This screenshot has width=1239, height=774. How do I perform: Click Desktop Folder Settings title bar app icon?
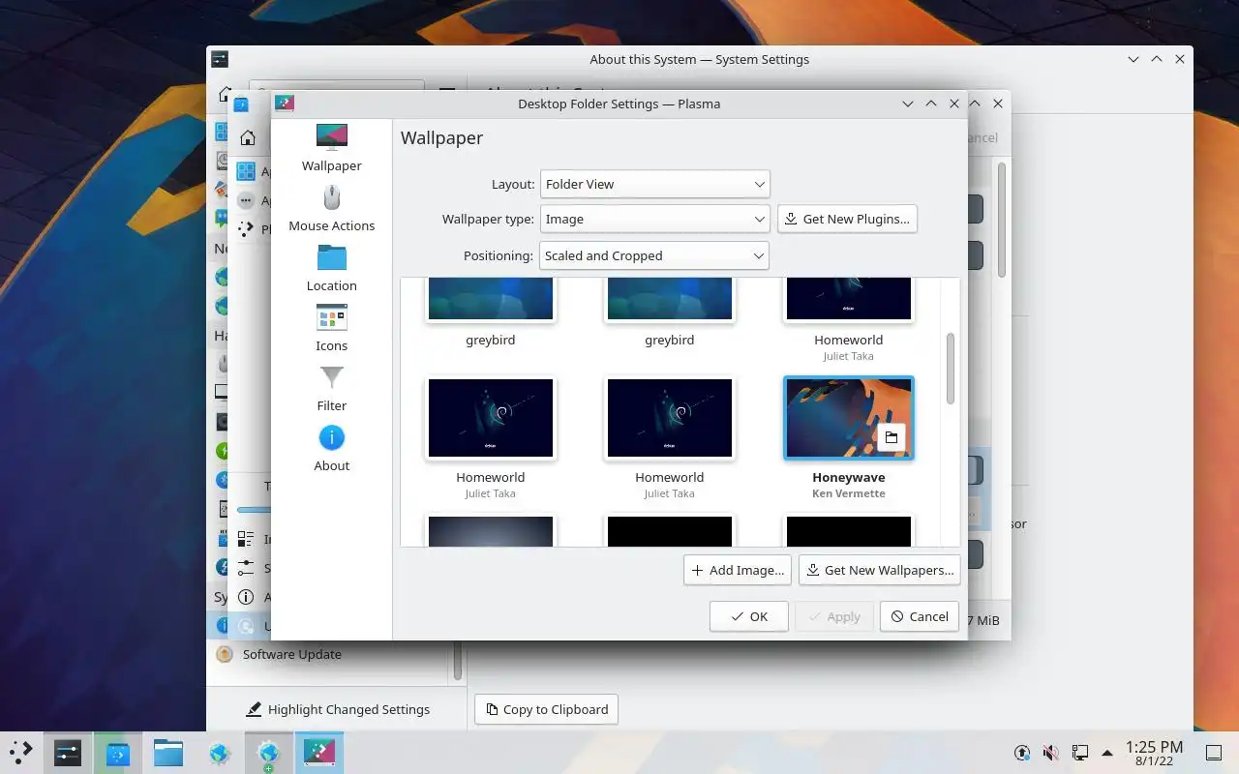click(x=285, y=104)
